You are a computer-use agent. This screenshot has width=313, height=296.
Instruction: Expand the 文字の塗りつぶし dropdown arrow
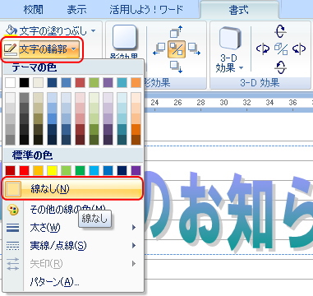(94, 30)
